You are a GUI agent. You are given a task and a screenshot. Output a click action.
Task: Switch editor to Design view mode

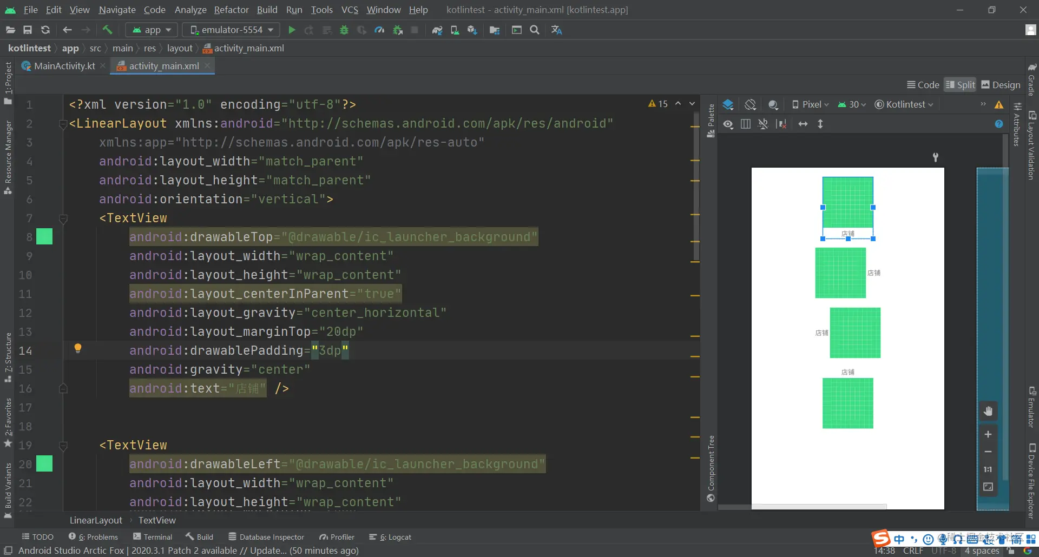pyautogui.click(x=1001, y=85)
